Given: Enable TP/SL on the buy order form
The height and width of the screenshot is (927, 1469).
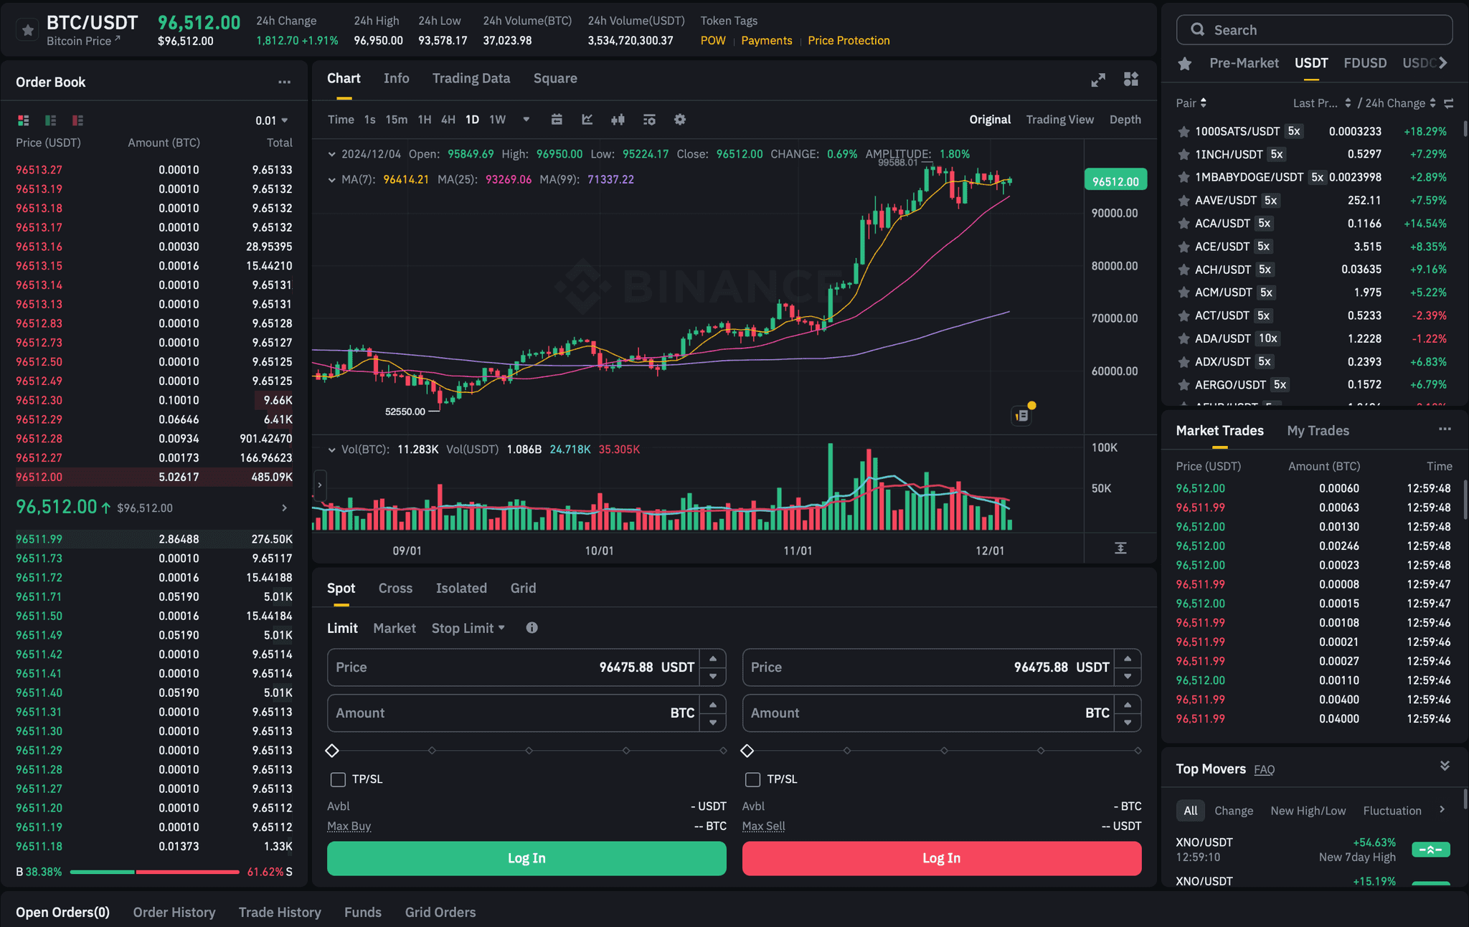Looking at the screenshot, I should coord(337,779).
